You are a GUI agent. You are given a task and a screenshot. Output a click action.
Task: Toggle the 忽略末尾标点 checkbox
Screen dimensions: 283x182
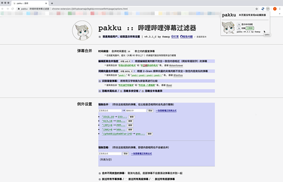coord(100,91)
